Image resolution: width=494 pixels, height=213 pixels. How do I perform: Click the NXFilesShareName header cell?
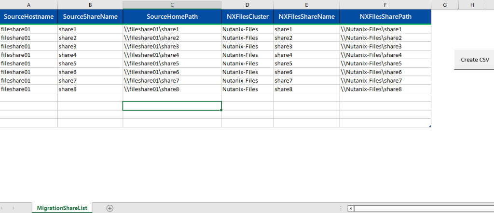(306, 17)
